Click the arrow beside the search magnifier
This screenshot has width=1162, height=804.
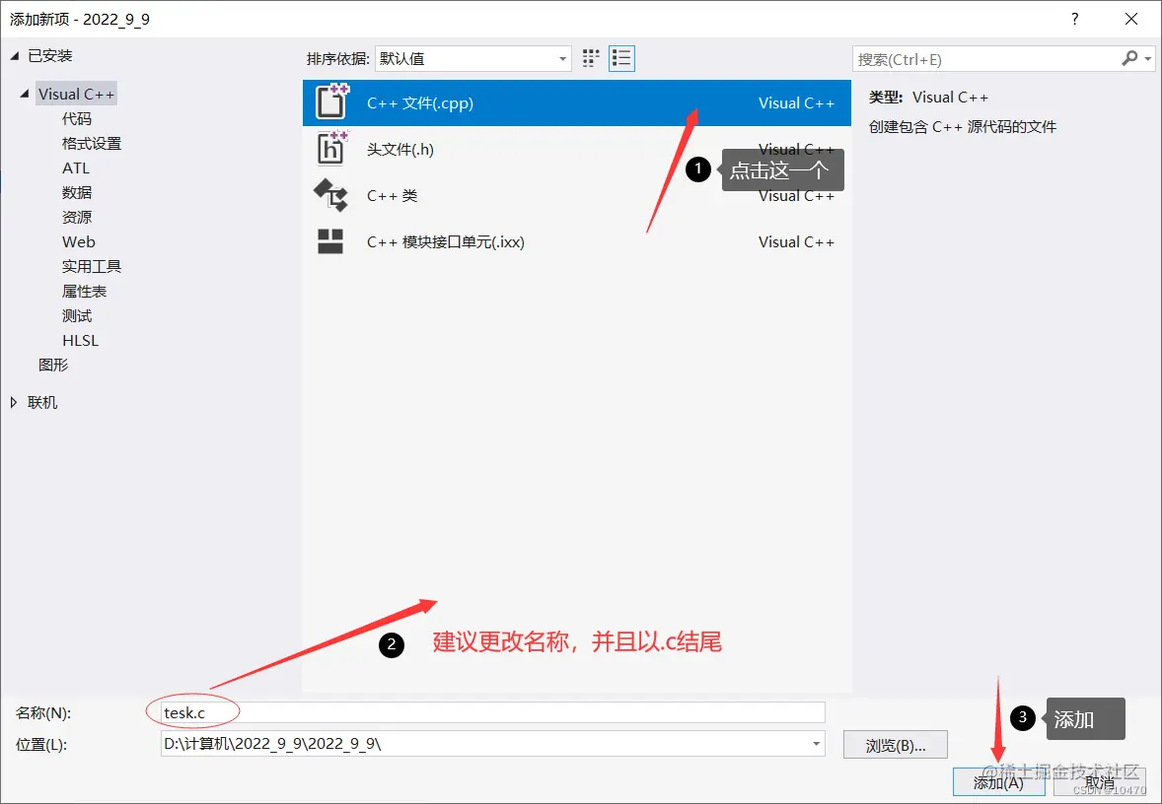coord(1146,59)
